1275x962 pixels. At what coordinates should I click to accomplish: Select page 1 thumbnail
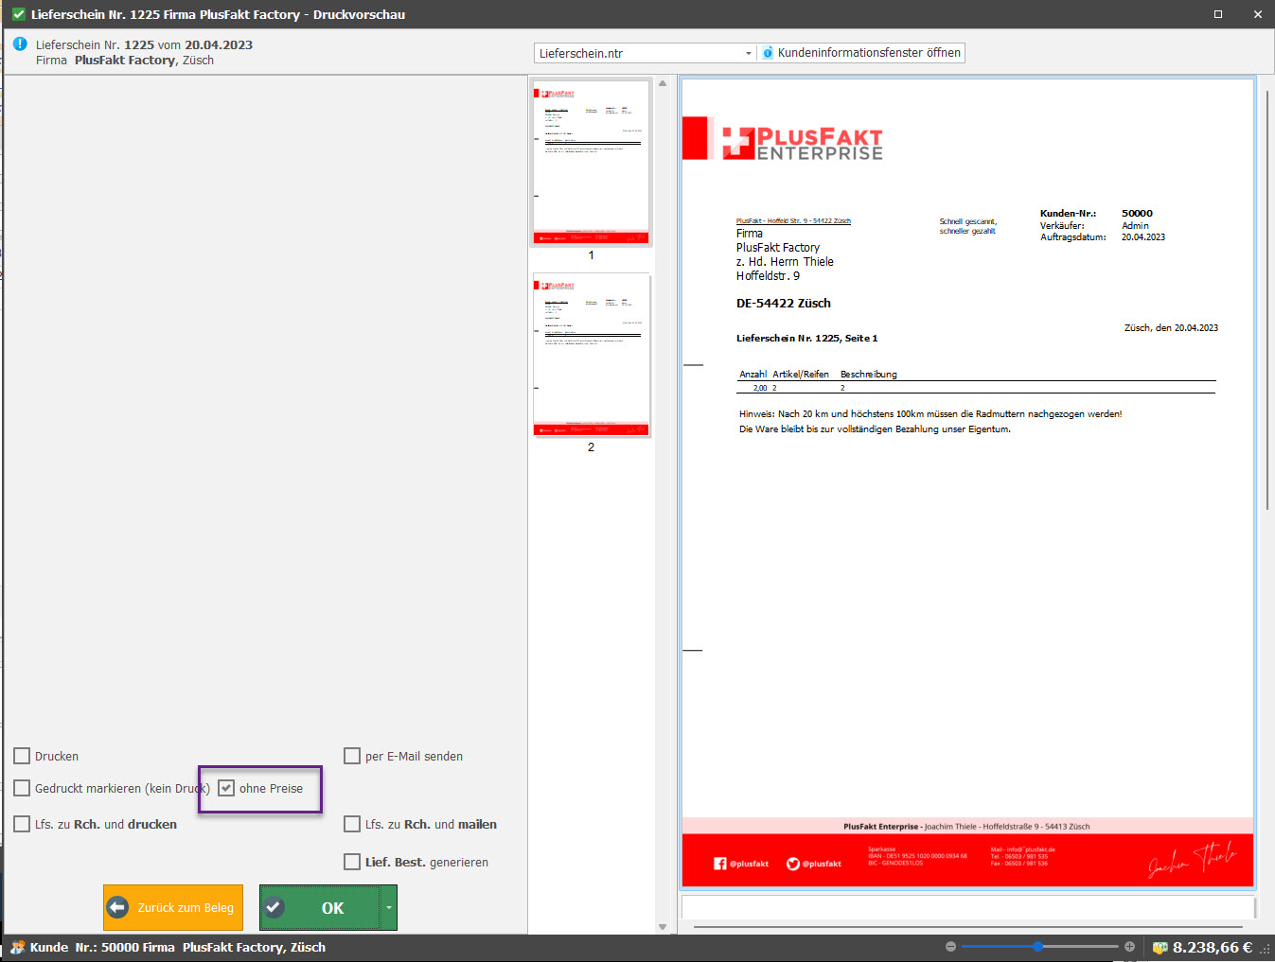coord(592,163)
